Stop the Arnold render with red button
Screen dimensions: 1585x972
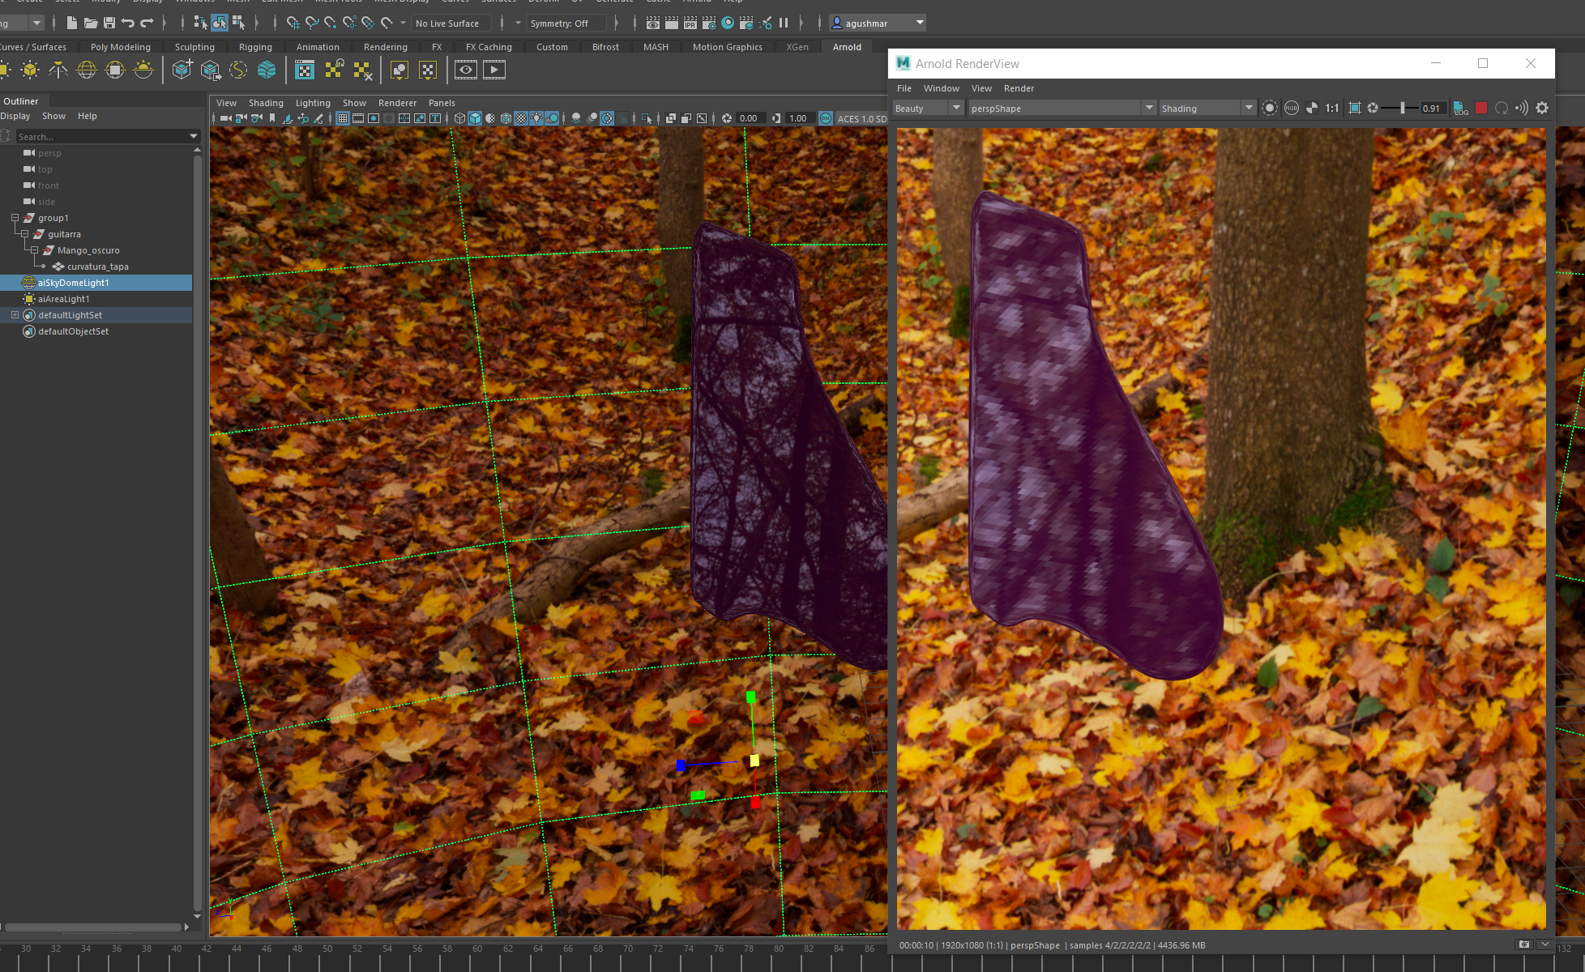1481,108
